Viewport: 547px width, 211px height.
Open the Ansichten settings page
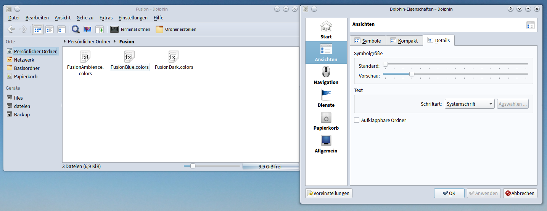[326, 52]
